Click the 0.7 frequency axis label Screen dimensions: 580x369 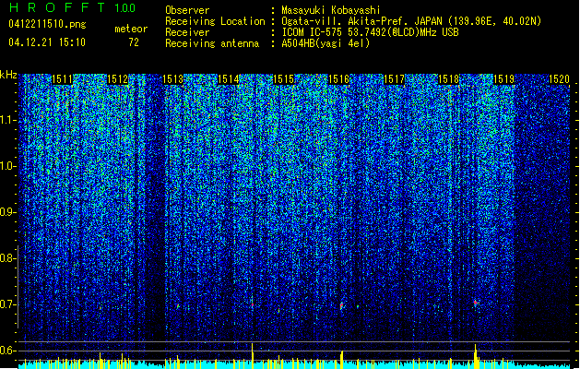7,304
